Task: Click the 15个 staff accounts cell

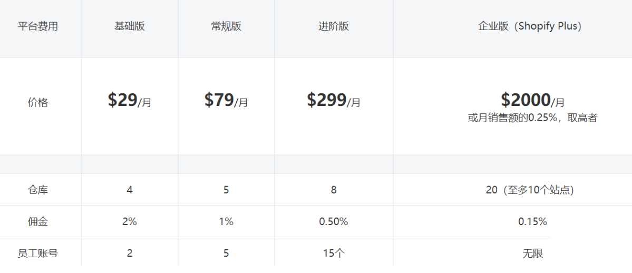Action: (334, 253)
